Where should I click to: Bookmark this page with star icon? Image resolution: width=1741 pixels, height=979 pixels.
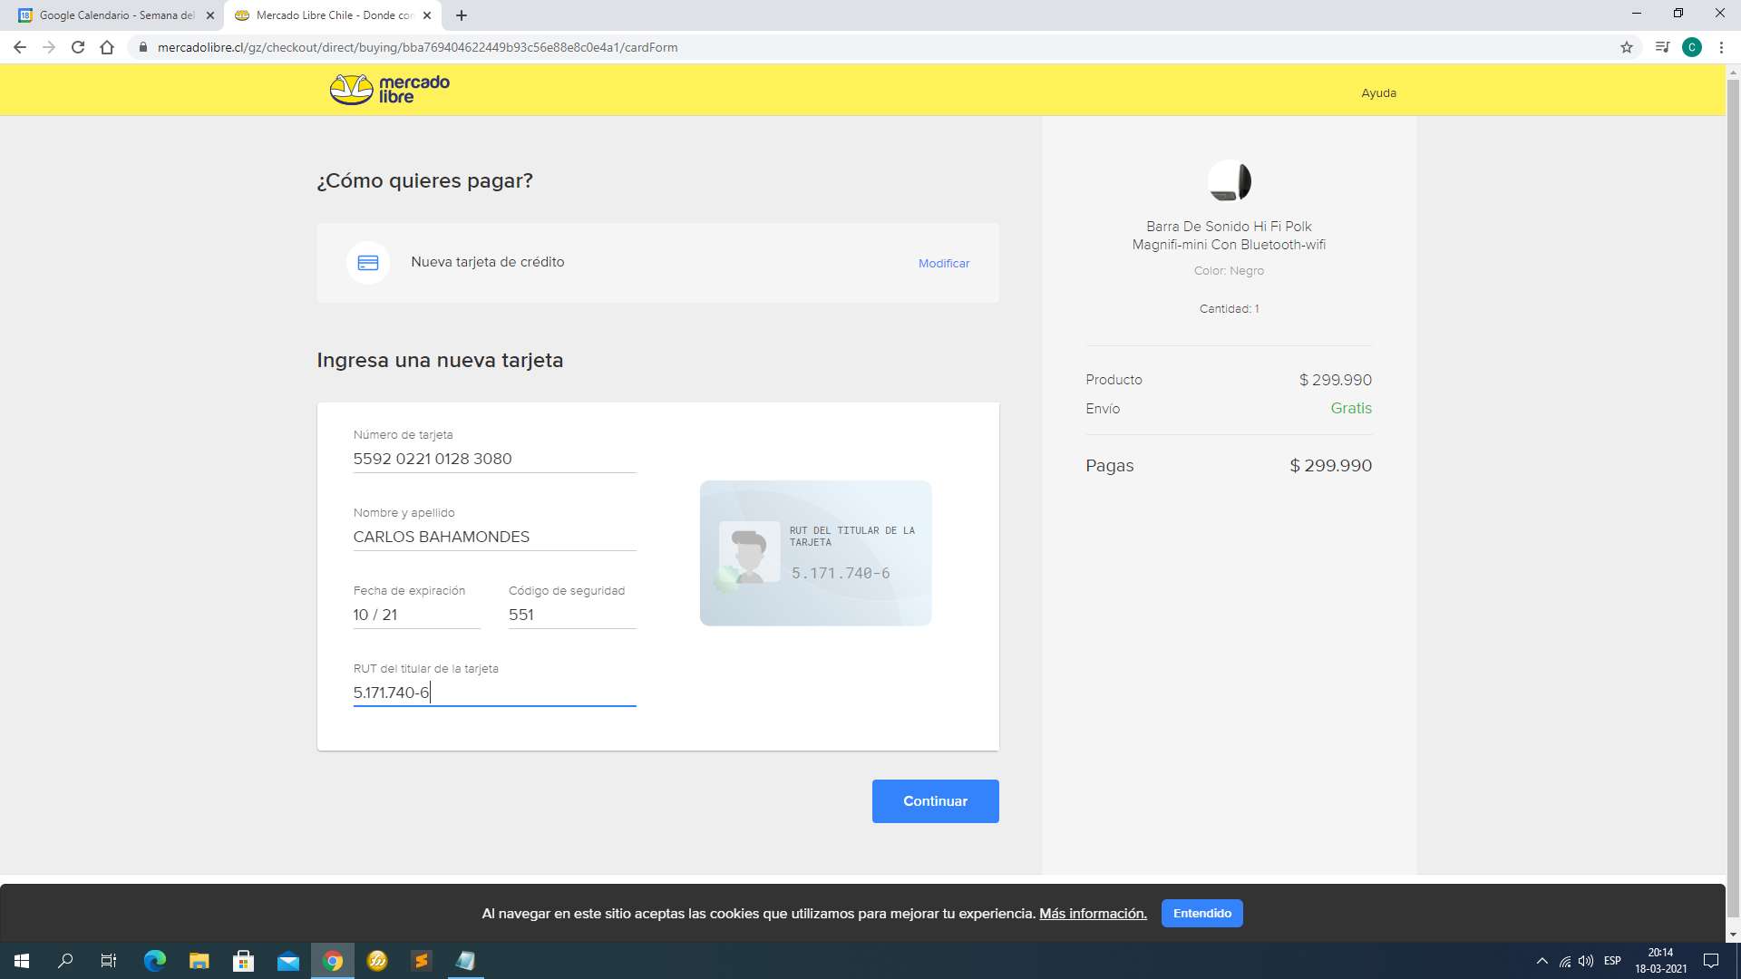[x=1626, y=47]
